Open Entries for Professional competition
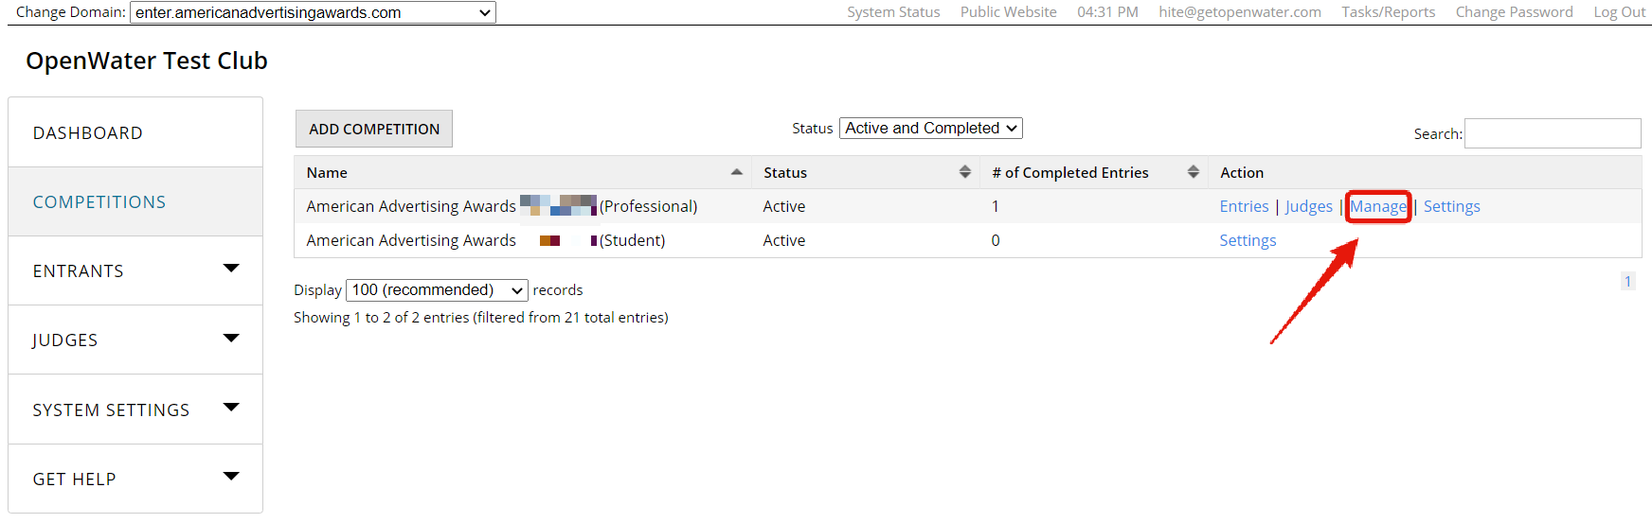1652x523 pixels. point(1244,206)
